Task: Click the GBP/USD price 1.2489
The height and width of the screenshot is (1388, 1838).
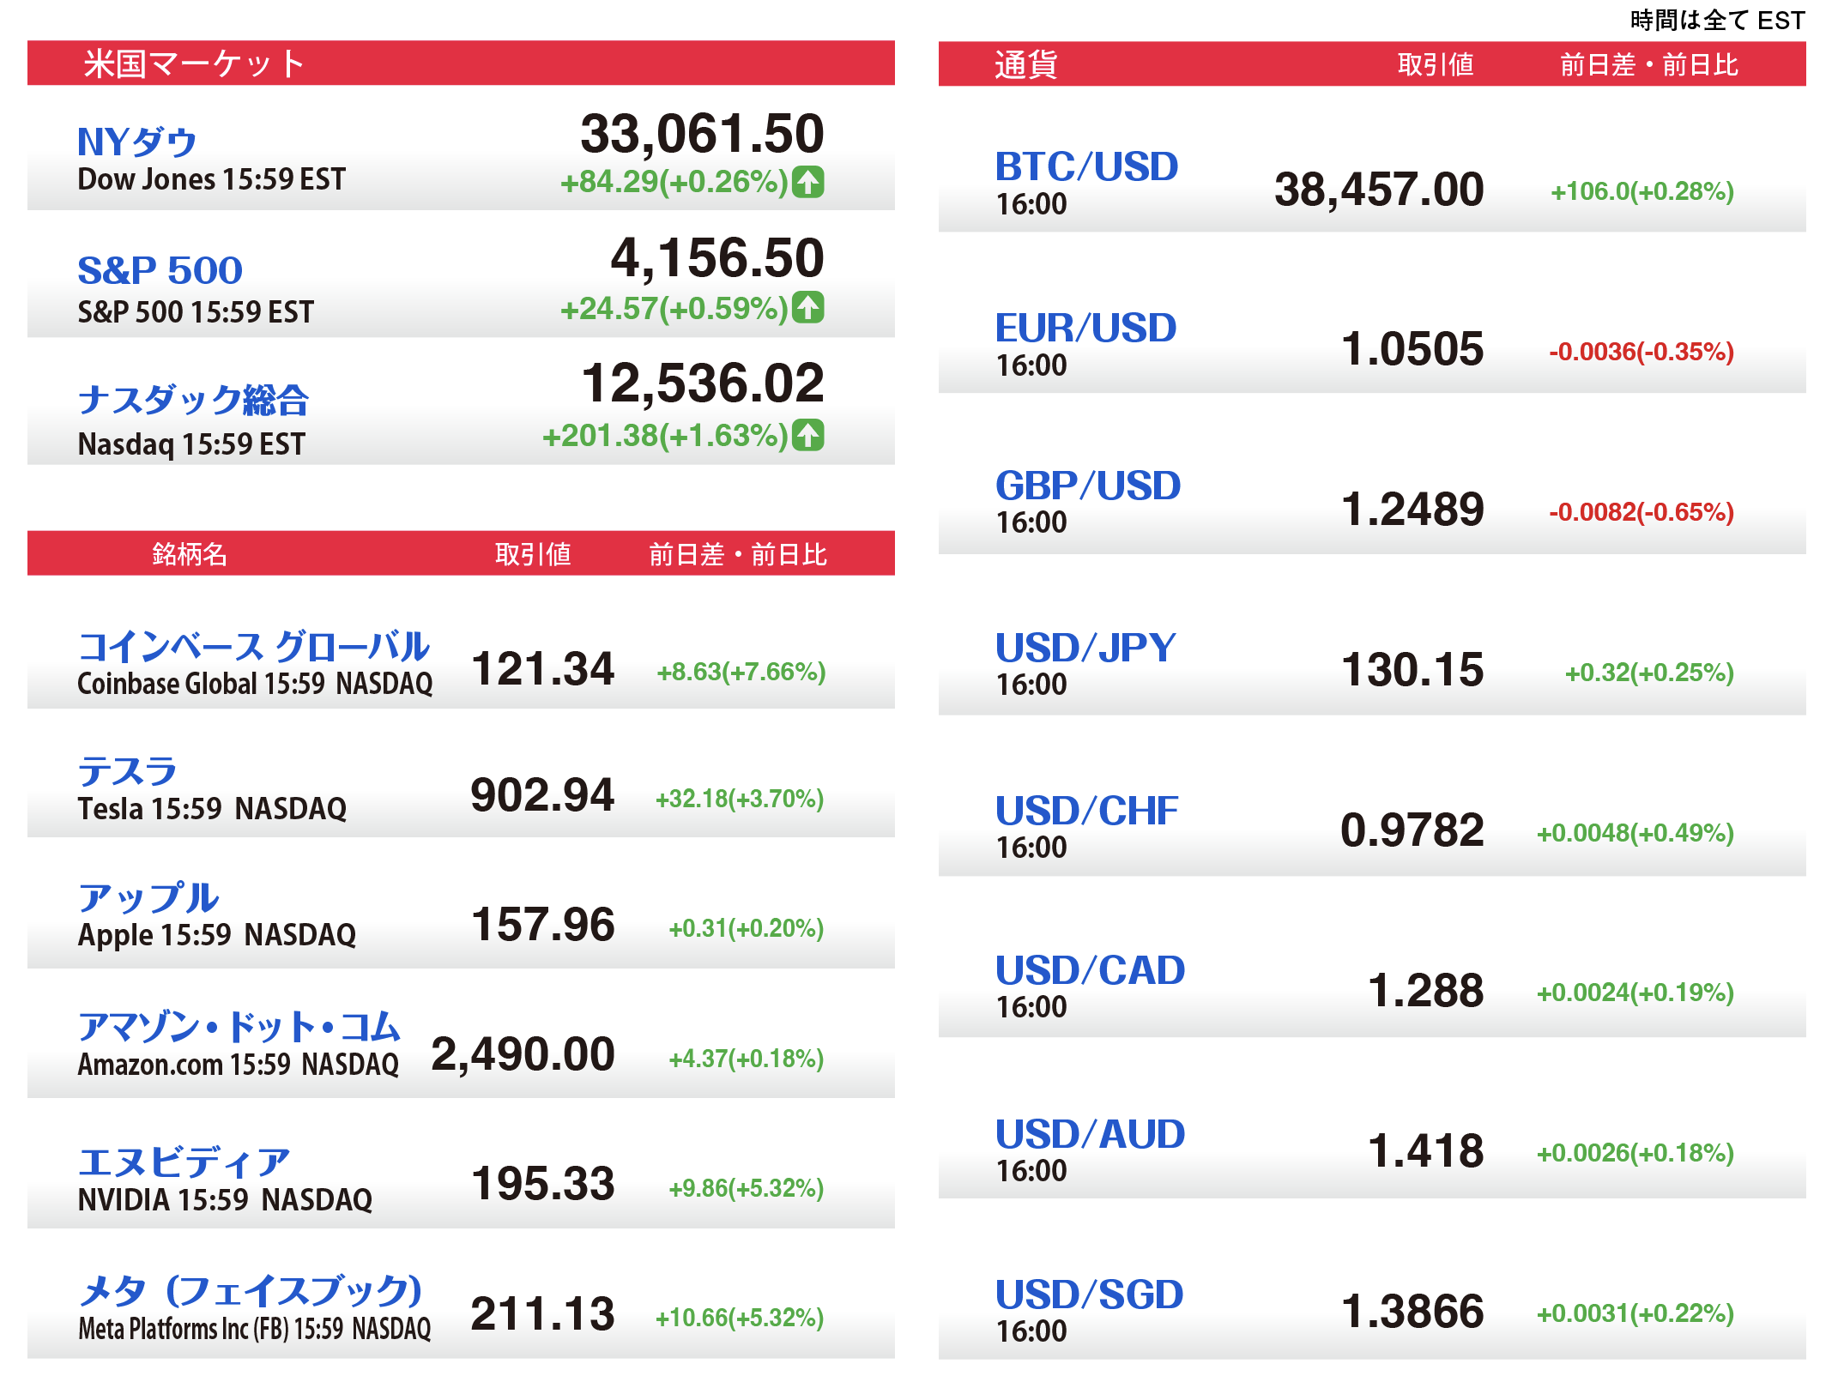Action: (x=1412, y=510)
